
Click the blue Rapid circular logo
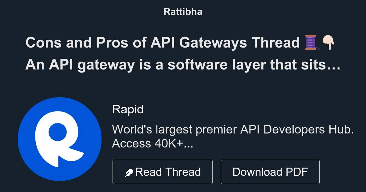pos(59,139)
